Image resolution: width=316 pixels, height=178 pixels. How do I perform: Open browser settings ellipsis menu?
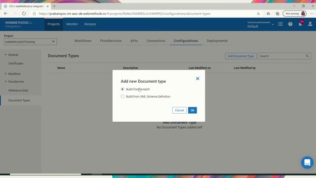tap(312, 13)
